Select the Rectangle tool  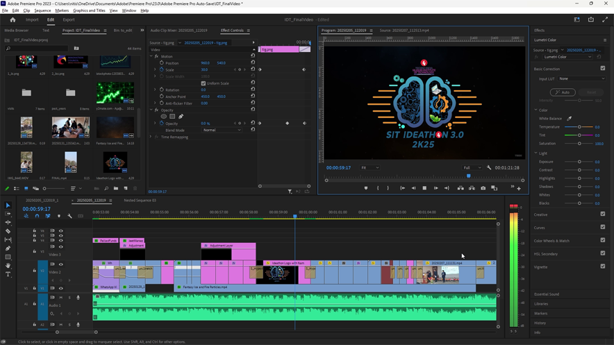coord(8,257)
